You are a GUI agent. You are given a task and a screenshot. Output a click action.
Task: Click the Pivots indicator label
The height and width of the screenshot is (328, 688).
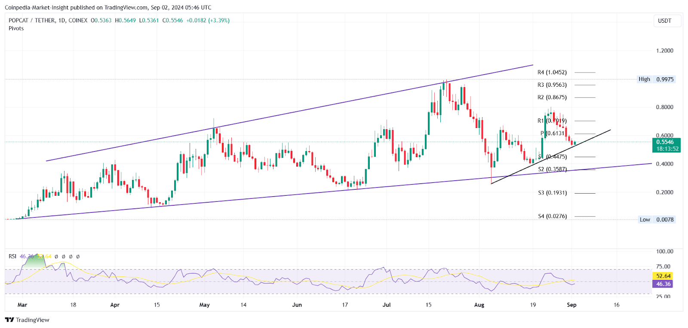pos(16,28)
